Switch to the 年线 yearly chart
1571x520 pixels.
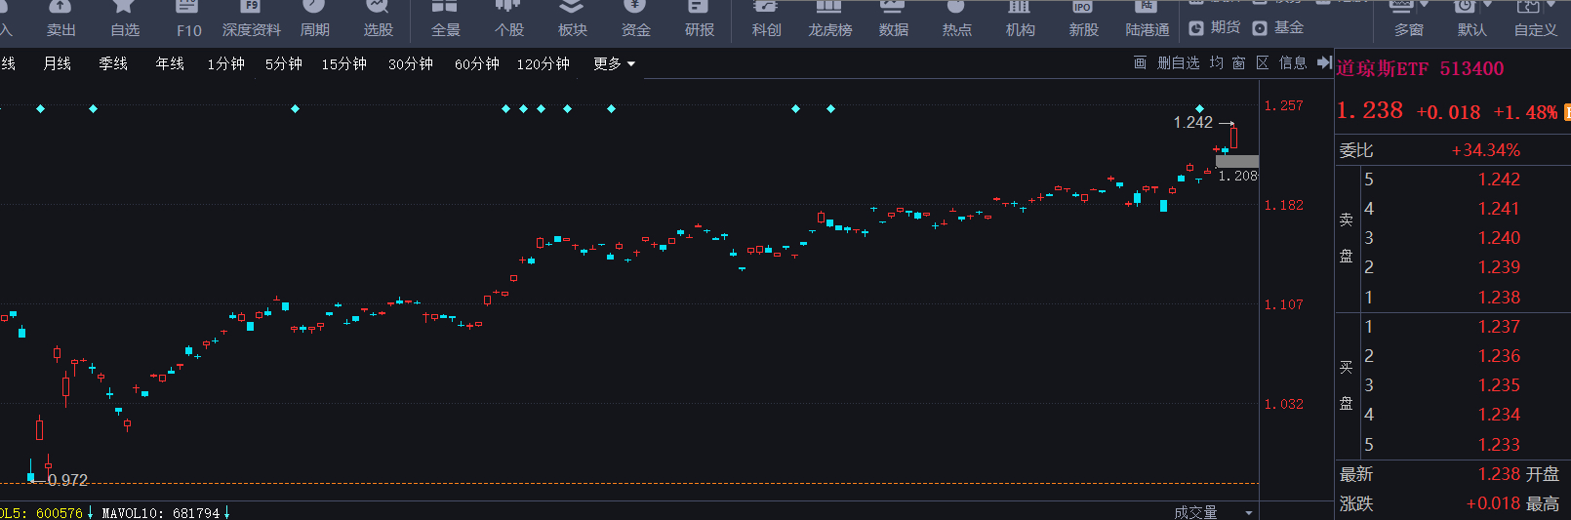click(170, 63)
